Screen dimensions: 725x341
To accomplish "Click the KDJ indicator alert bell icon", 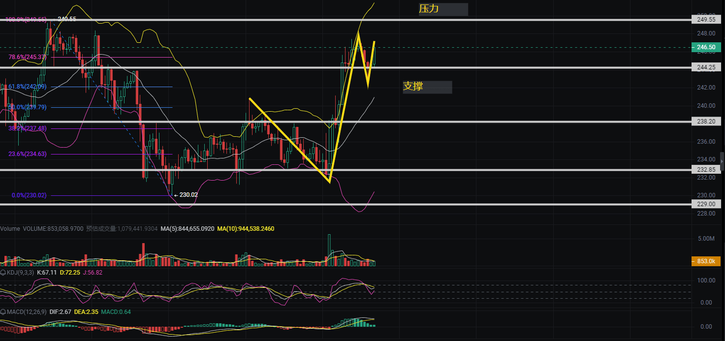I will [3, 272].
